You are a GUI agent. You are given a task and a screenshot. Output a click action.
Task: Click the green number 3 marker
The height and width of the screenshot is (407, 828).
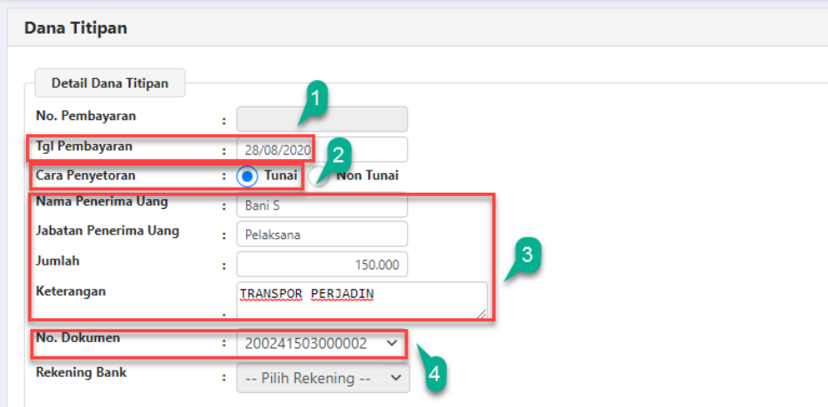coord(526,255)
